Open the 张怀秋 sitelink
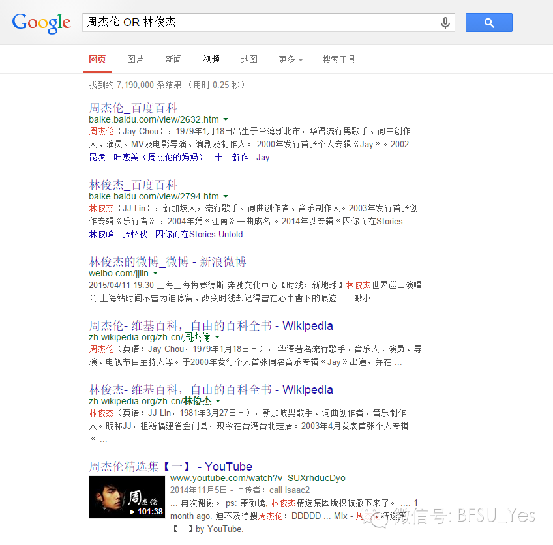 [x=134, y=235]
